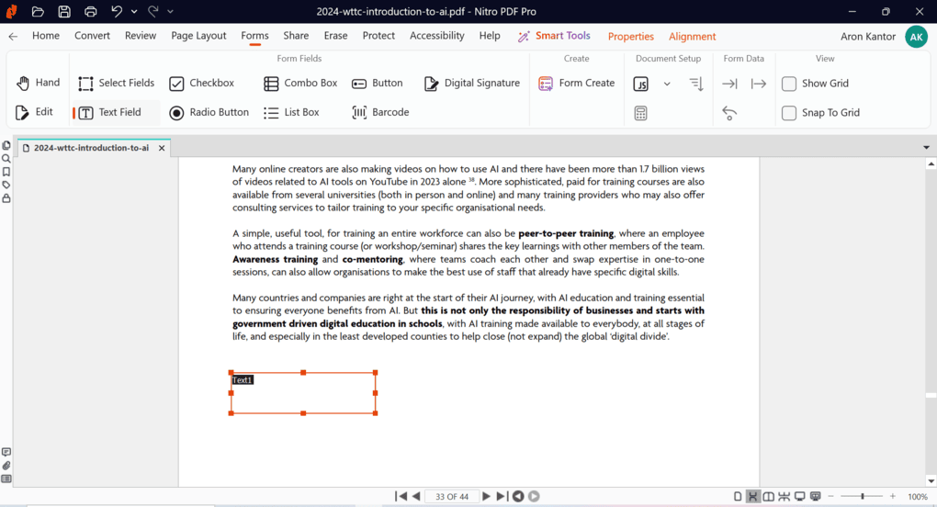
Task: Zoom out with minus button
Action: point(830,496)
